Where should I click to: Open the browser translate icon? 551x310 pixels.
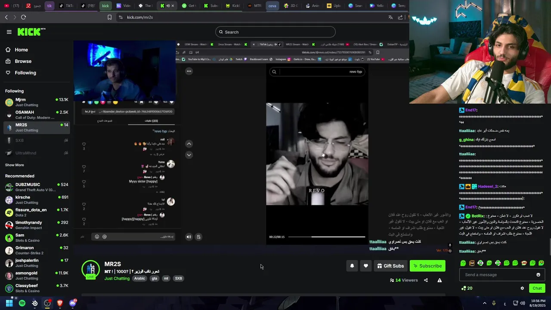click(390, 17)
